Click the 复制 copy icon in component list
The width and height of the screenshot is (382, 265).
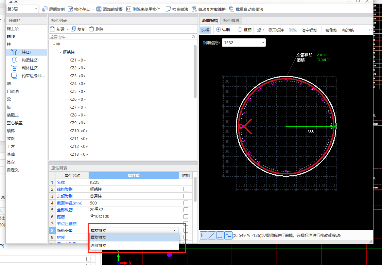pos(73,29)
